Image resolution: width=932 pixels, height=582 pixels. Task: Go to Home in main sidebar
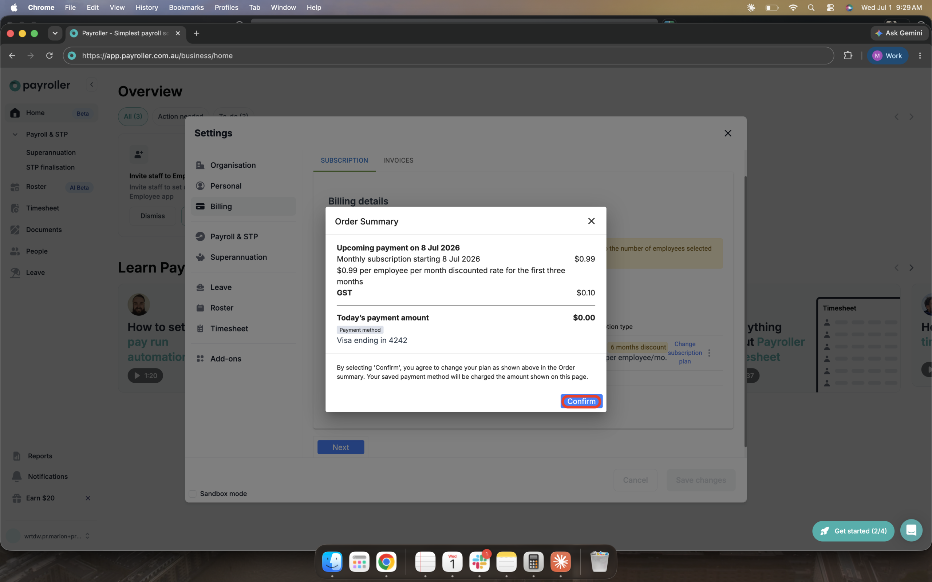[52, 113]
